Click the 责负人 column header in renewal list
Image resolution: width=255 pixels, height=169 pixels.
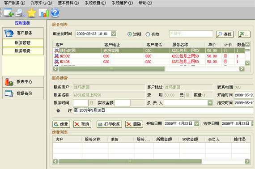point(218,139)
